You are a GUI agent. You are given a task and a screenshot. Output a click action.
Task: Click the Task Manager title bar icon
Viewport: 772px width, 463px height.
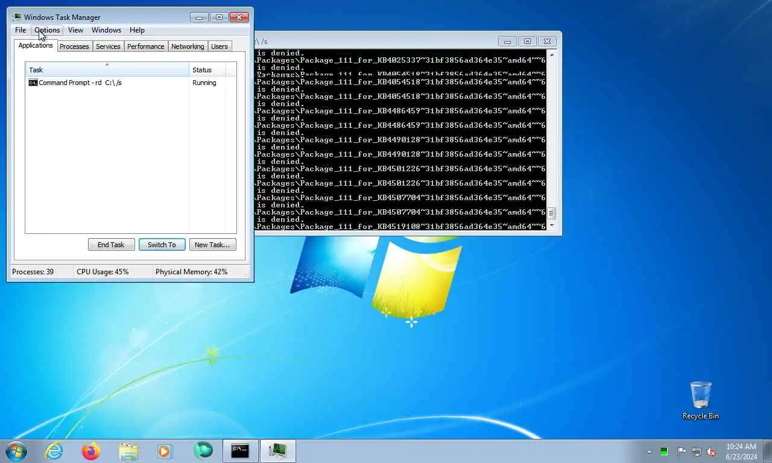pos(16,17)
